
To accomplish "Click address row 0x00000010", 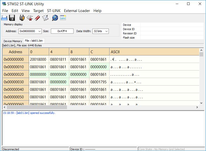I will point(16,67).
